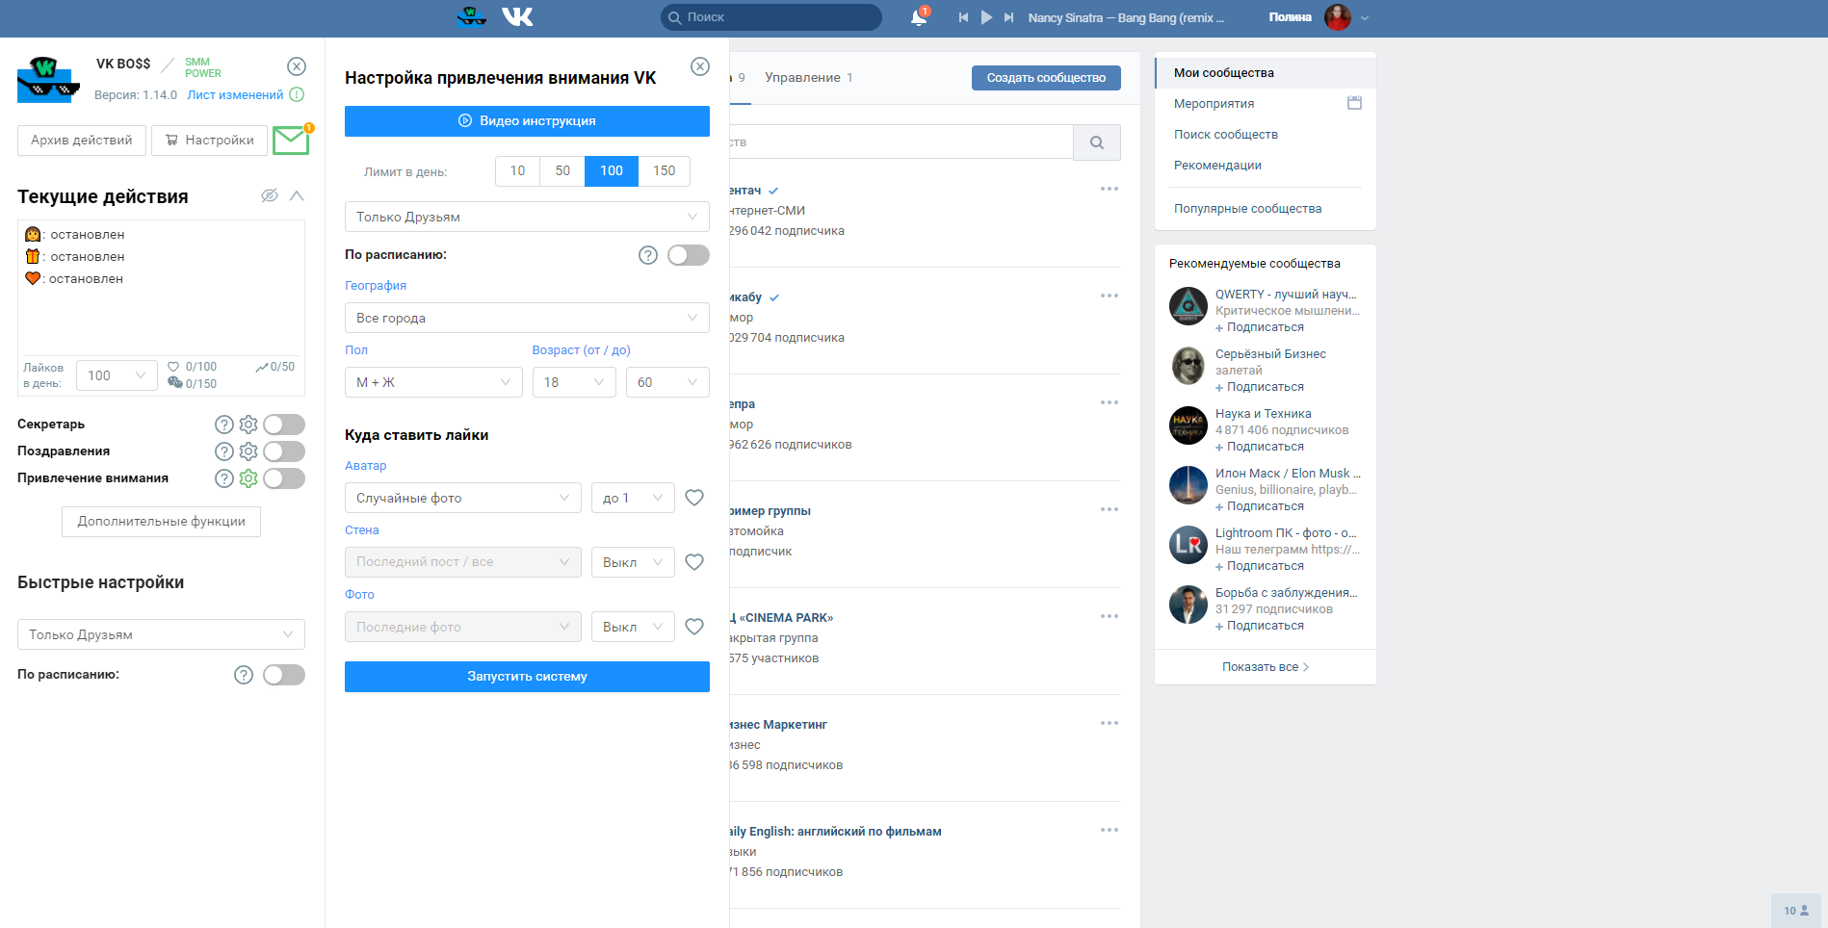Toggle По расписанию in Быстрые настройки
1828x928 pixels.
tap(284, 675)
